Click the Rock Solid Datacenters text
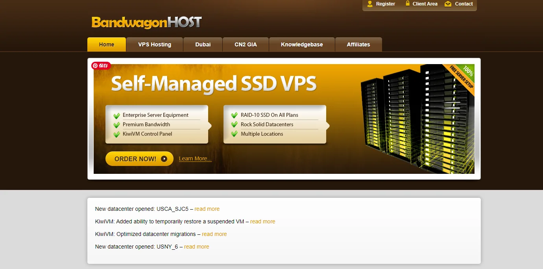This screenshot has width=543, height=269. (267, 124)
